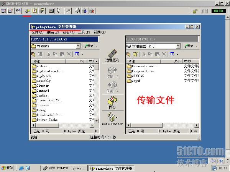Click the lock icon near the 00:00 timer
This screenshot has height=172, width=230.
click(x=195, y=11)
